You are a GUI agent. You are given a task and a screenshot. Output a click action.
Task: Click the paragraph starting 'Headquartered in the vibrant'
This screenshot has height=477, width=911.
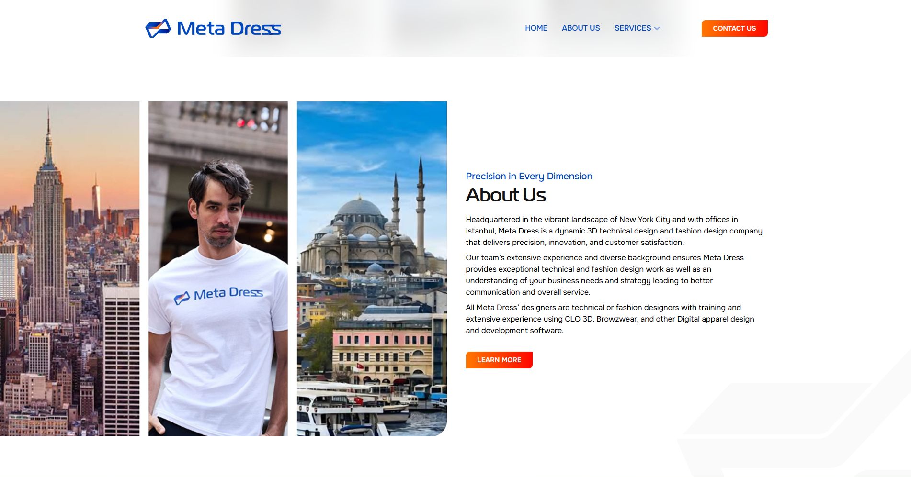coord(614,231)
